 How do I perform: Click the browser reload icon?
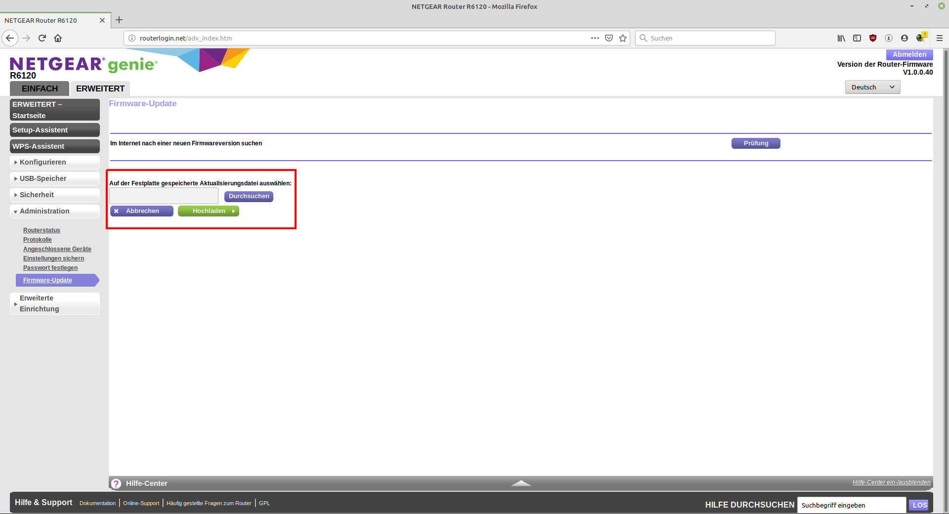[x=42, y=38]
